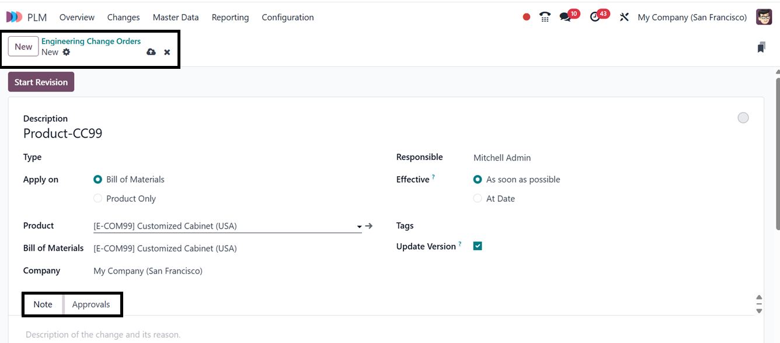Open the gear actions menu
The height and width of the screenshot is (343, 780).
67,52
